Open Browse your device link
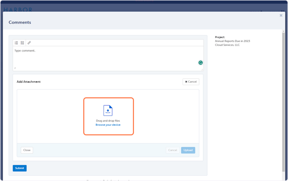This screenshot has height=181, width=288. tap(108, 125)
